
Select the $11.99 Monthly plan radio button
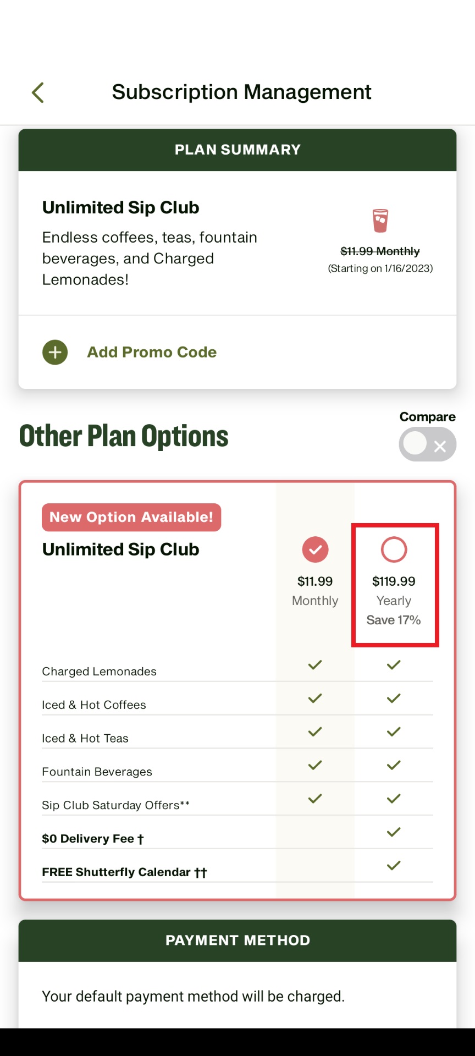[x=314, y=549]
